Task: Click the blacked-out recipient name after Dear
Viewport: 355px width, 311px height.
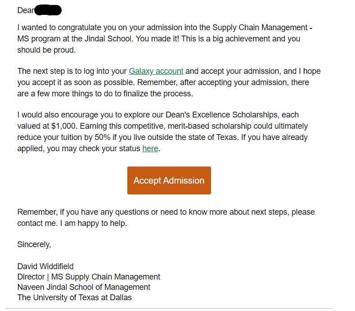Action: click(x=48, y=10)
